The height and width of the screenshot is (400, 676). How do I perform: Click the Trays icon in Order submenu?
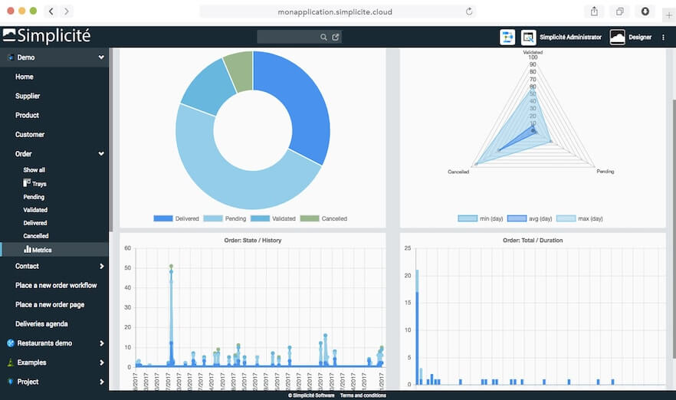[x=27, y=183]
